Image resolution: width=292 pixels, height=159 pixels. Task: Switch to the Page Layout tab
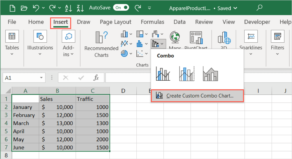115,22
